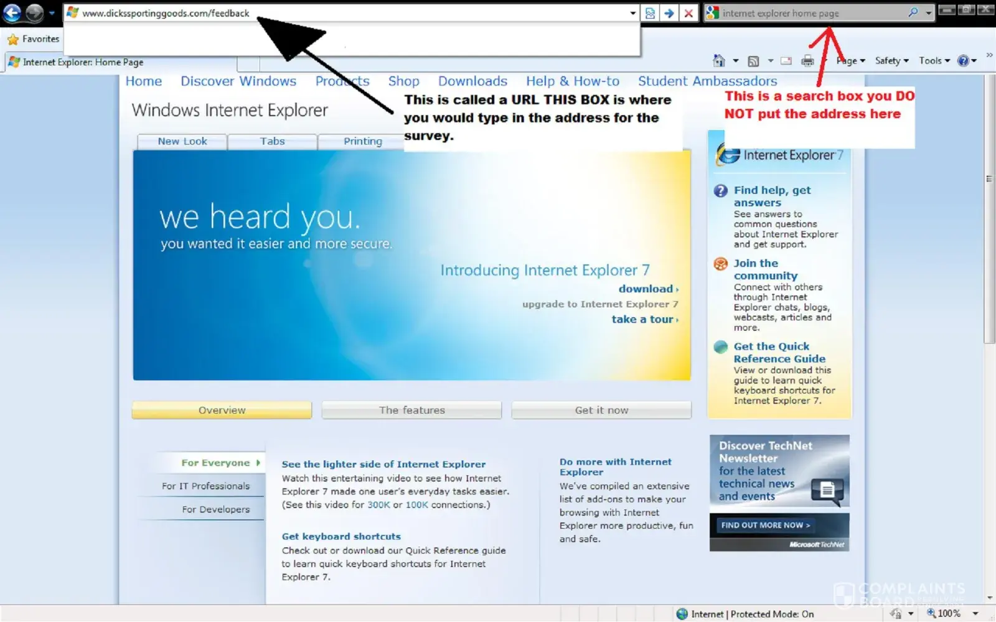Viewport: 996px width, 622px height.
Task: Click the Read Mail envelope icon
Action: [x=786, y=61]
